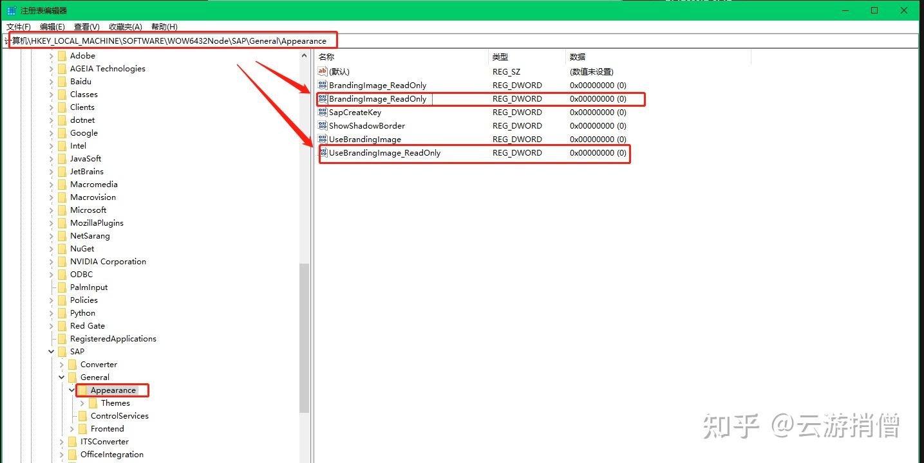The height and width of the screenshot is (463, 924).
Task: Open the 收藏夹(A) menu
Action: 125,26
